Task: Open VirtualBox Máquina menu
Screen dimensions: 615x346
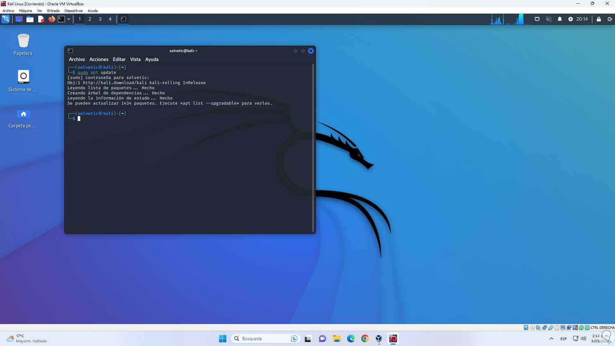Action: pyautogui.click(x=25, y=11)
